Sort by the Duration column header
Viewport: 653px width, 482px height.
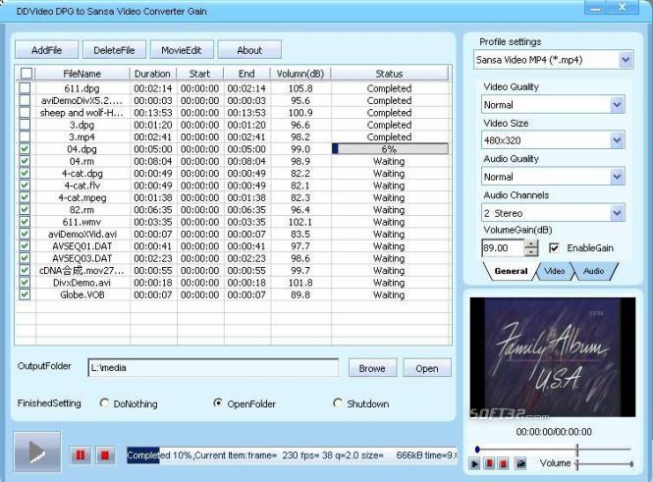pyautogui.click(x=152, y=74)
